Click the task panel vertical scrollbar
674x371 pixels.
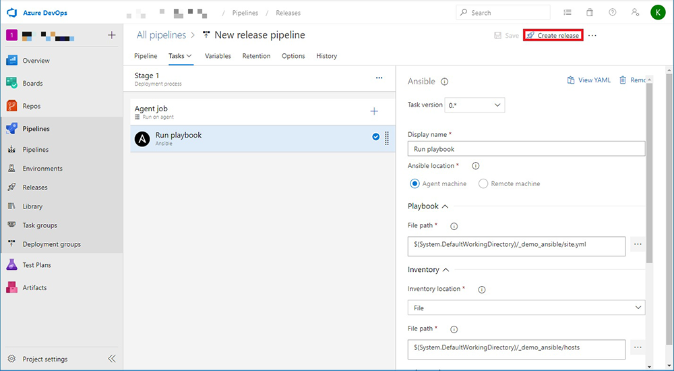click(x=649, y=173)
